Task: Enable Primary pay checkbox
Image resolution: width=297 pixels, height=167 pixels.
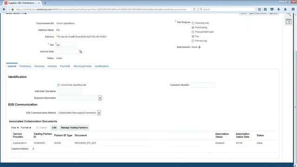Action: pos(193,41)
